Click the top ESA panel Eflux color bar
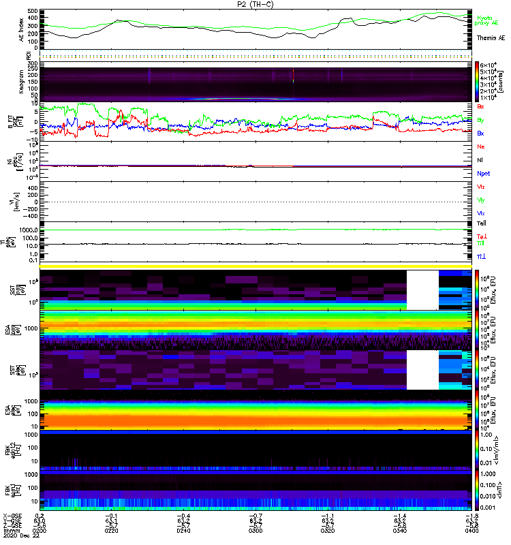511x545 pixels. (478, 330)
